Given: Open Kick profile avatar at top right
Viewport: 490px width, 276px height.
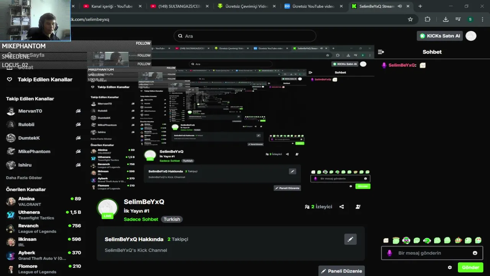Looking at the screenshot, I should (471, 36).
